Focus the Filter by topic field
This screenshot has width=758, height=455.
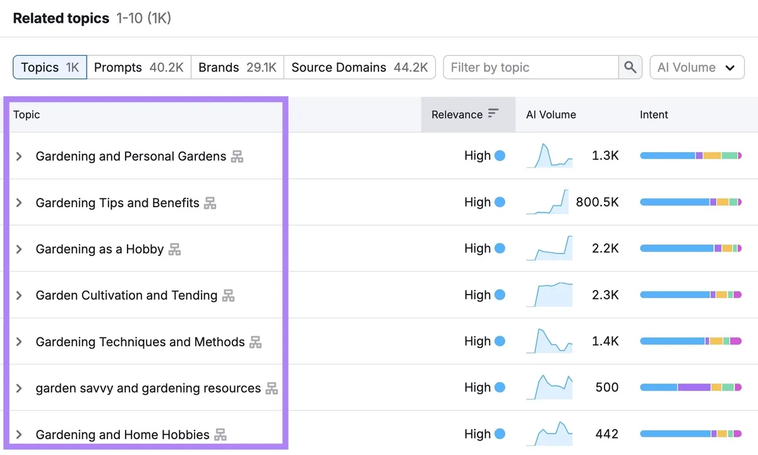pos(531,68)
